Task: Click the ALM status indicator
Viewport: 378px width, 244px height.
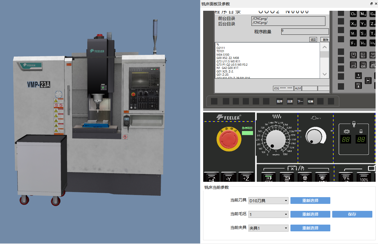Action: pyautogui.click(x=298, y=88)
